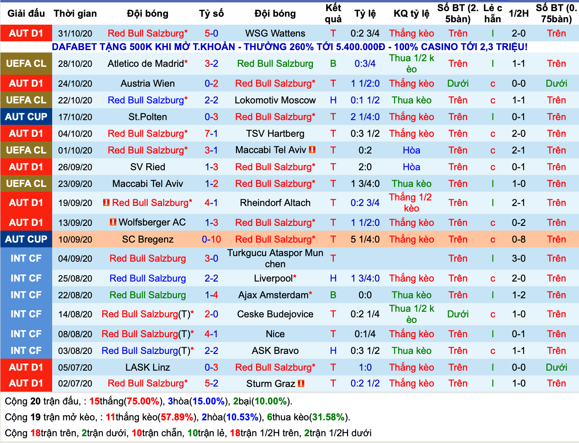This screenshot has height=443, width=579.
Task: Click the KQ tỷ lệ column header
Action: (411, 14)
